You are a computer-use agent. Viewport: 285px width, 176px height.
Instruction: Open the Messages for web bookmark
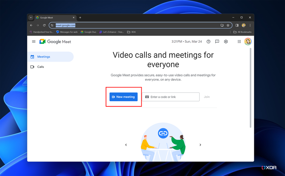(67, 32)
